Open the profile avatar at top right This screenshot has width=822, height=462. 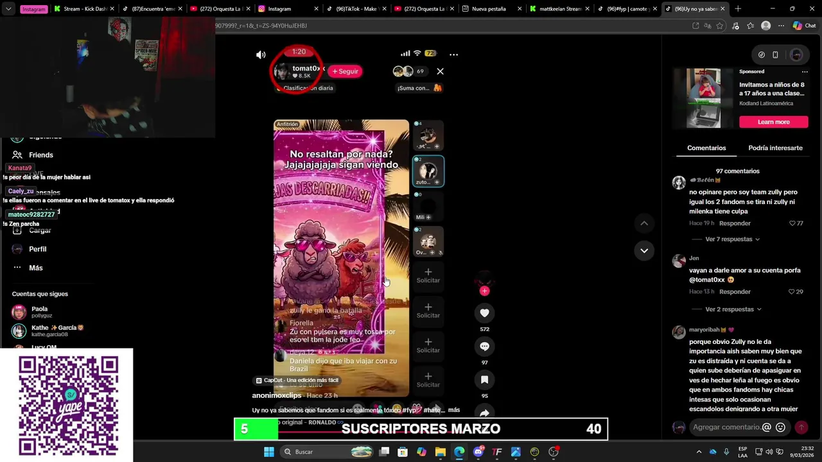(x=796, y=55)
